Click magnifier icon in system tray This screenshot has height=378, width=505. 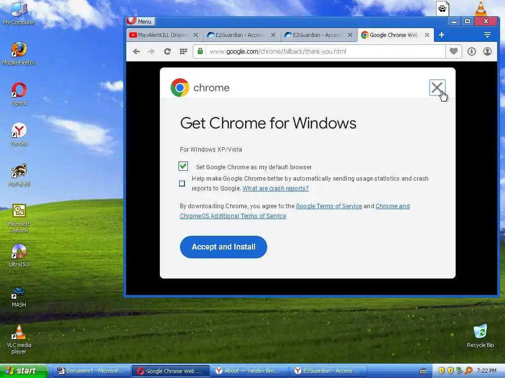pyautogui.click(x=469, y=371)
